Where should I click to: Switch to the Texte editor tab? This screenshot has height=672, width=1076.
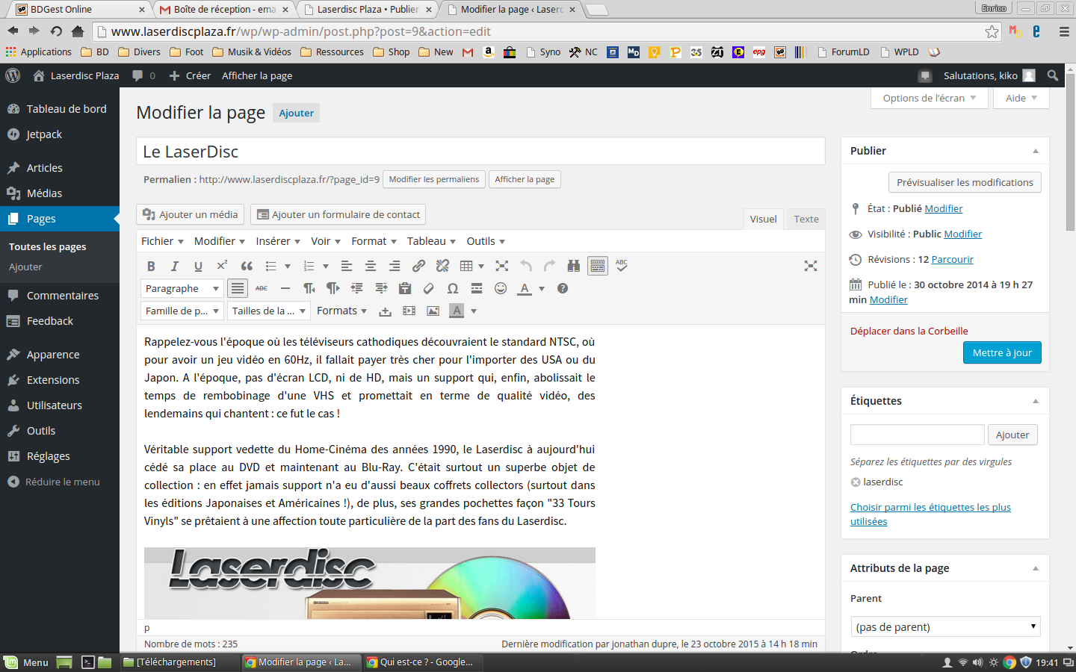pos(806,219)
